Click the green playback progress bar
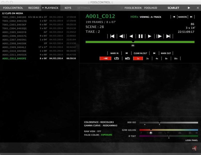201x155 pixels. pos(140,42)
